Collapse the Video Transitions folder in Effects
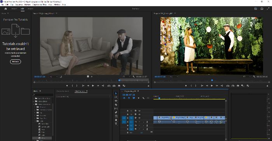The height and width of the screenshot is (141, 272). click(34, 104)
